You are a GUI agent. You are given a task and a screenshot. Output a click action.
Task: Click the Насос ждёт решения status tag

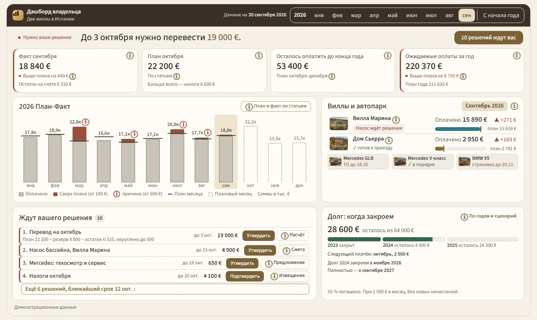(379, 128)
